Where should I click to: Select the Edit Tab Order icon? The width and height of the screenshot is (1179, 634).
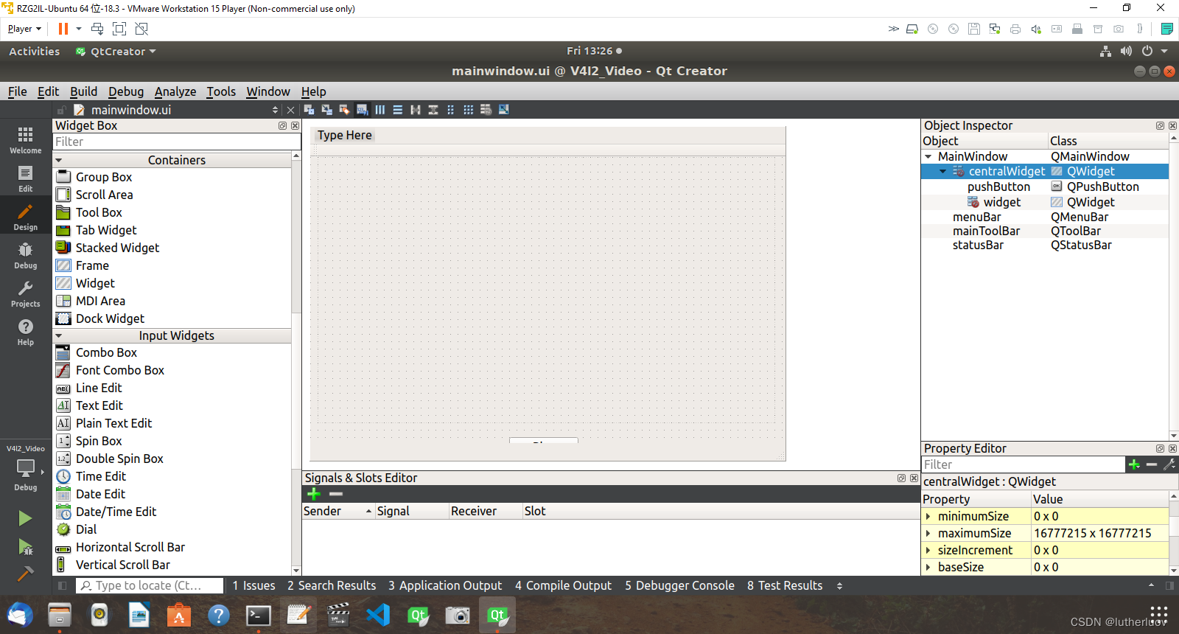[363, 110]
